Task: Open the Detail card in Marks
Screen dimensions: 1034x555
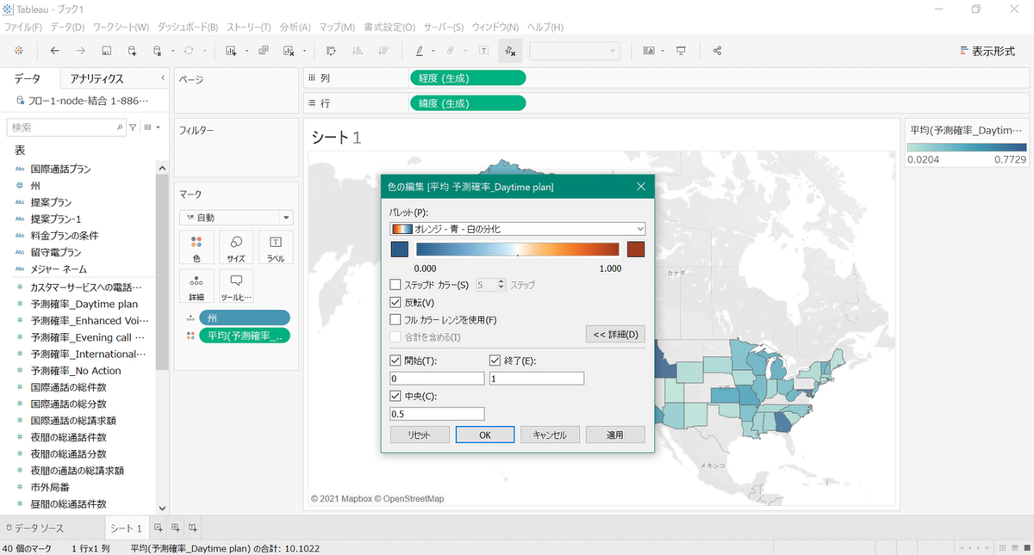Action: click(x=196, y=287)
